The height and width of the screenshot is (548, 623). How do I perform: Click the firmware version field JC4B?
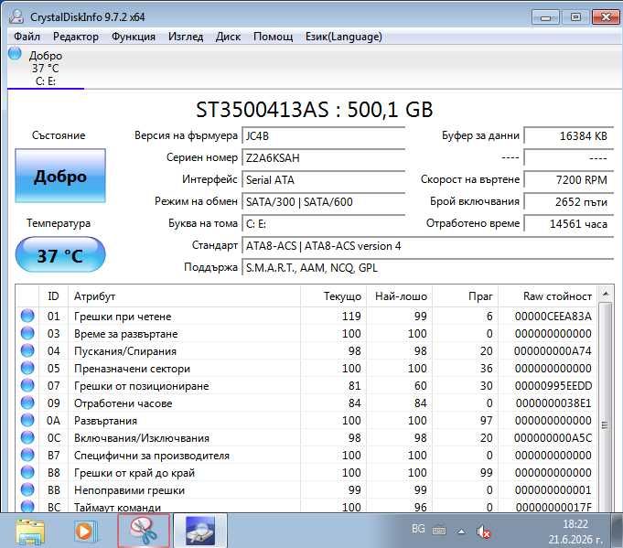pos(324,136)
